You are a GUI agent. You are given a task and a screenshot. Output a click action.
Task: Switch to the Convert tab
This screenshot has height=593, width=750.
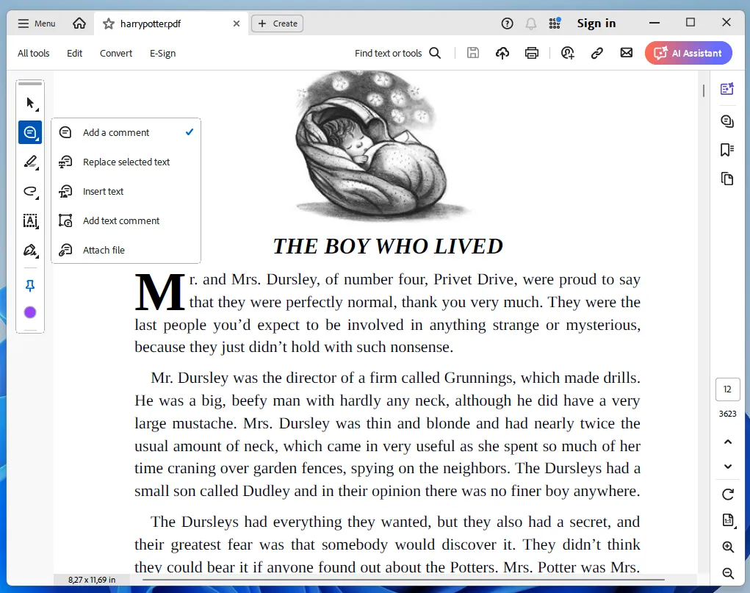[x=115, y=53]
